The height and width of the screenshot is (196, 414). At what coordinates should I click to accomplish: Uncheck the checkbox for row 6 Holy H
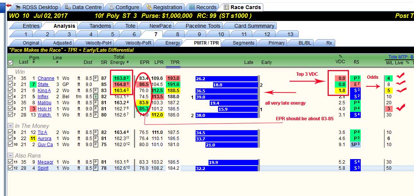point(10,109)
